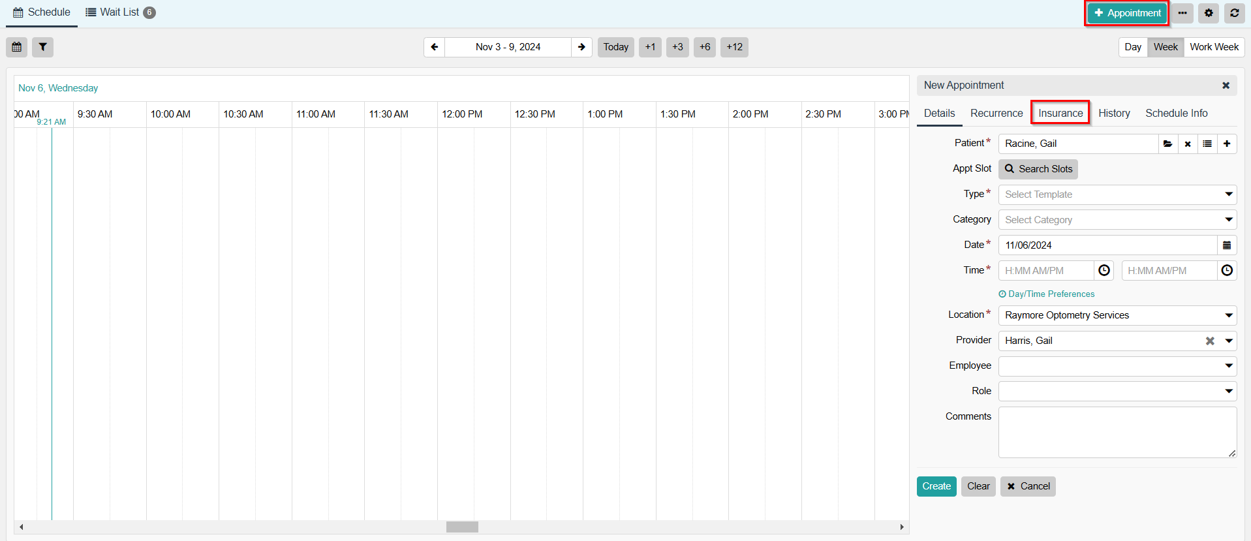The height and width of the screenshot is (541, 1251).
Task: Open patient folder icon next to Racine, Gail
Action: 1167,144
